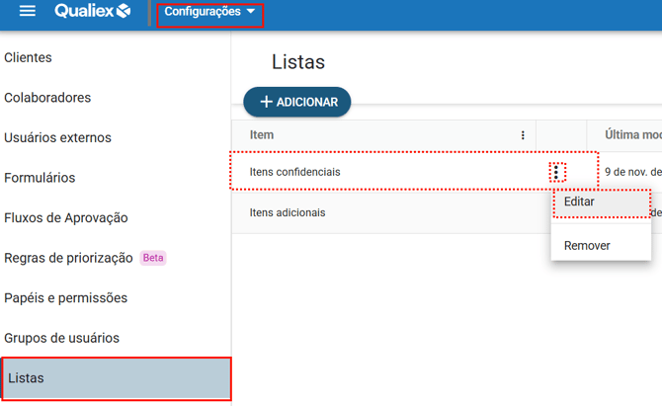Click the ADICIONAR button
The height and width of the screenshot is (406, 662).
297,102
